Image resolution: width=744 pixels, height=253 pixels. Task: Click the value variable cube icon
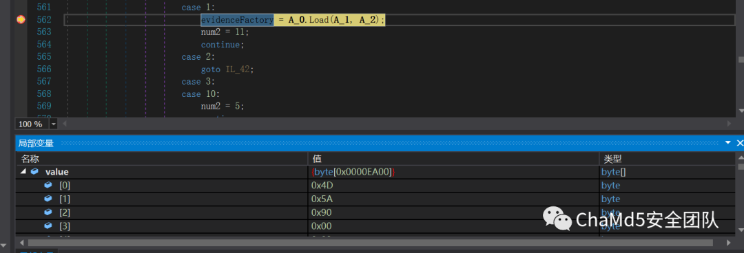34,172
